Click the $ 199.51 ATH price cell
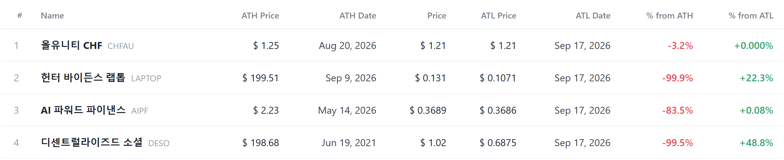 [x=261, y=78]
